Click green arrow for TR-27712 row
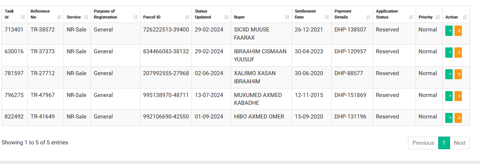Viewport: 480px width, 164px height. tap(449, 74)
